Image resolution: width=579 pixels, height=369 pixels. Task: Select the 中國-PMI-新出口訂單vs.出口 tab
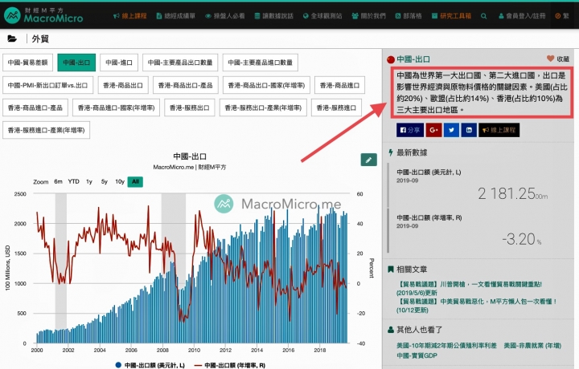(x=47, y=85)
